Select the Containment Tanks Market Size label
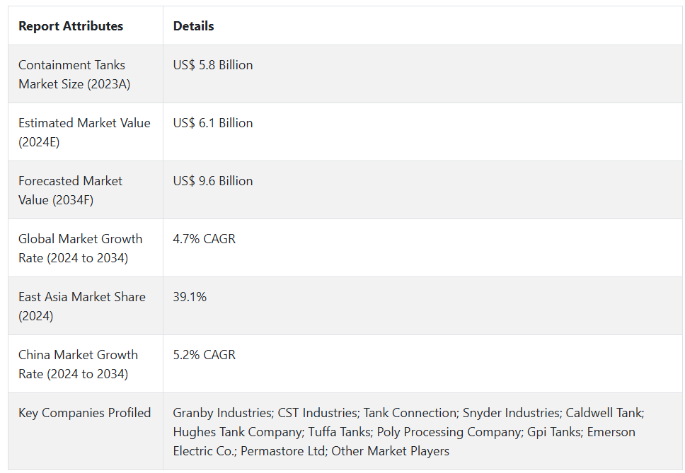 (x=74, y=74)
